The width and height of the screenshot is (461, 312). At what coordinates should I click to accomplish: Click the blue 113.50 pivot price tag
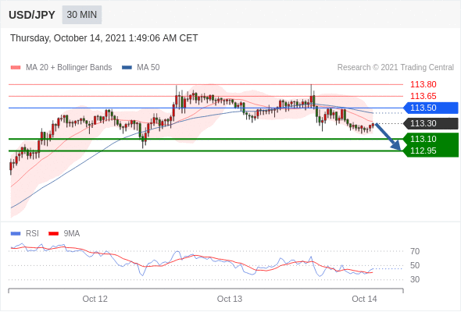click(x=431, y=108)
